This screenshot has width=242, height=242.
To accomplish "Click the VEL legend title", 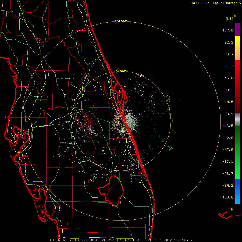I will coord(236,16).
